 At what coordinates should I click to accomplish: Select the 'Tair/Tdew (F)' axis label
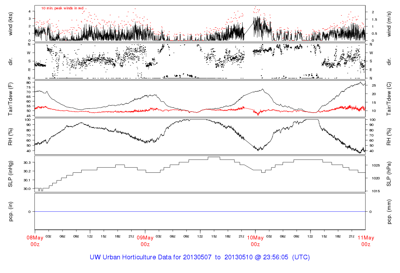click(11, 99)
